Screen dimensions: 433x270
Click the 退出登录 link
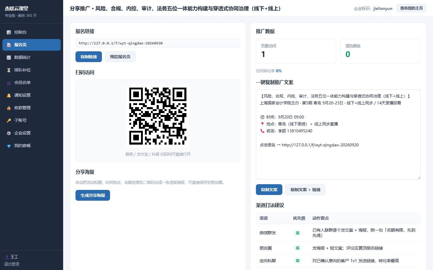[x=12, y=264]
